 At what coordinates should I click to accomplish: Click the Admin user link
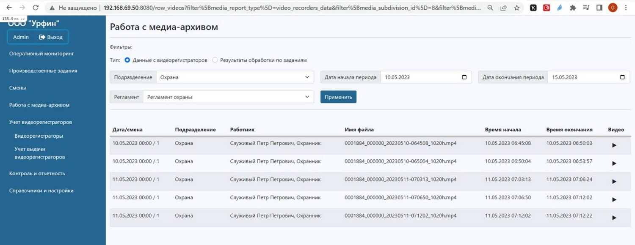[21, 37]
